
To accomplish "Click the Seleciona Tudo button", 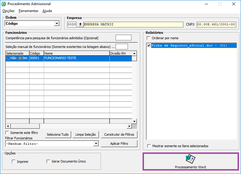I will [58, 135].
